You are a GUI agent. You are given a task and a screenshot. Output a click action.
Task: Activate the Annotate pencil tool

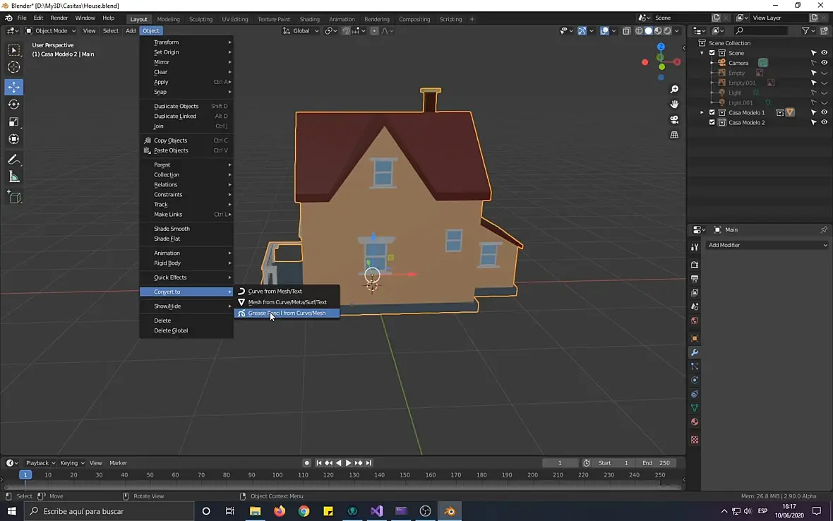coord(14,160)
